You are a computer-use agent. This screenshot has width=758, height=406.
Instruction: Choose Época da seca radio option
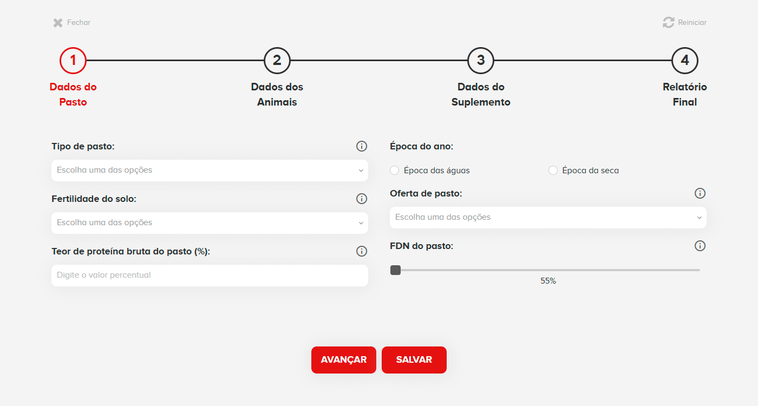pyautogui.click(x=553, y=171)
